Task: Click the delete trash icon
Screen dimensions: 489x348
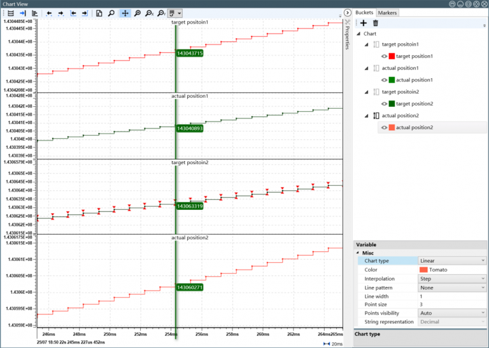Action: point(376,24)
